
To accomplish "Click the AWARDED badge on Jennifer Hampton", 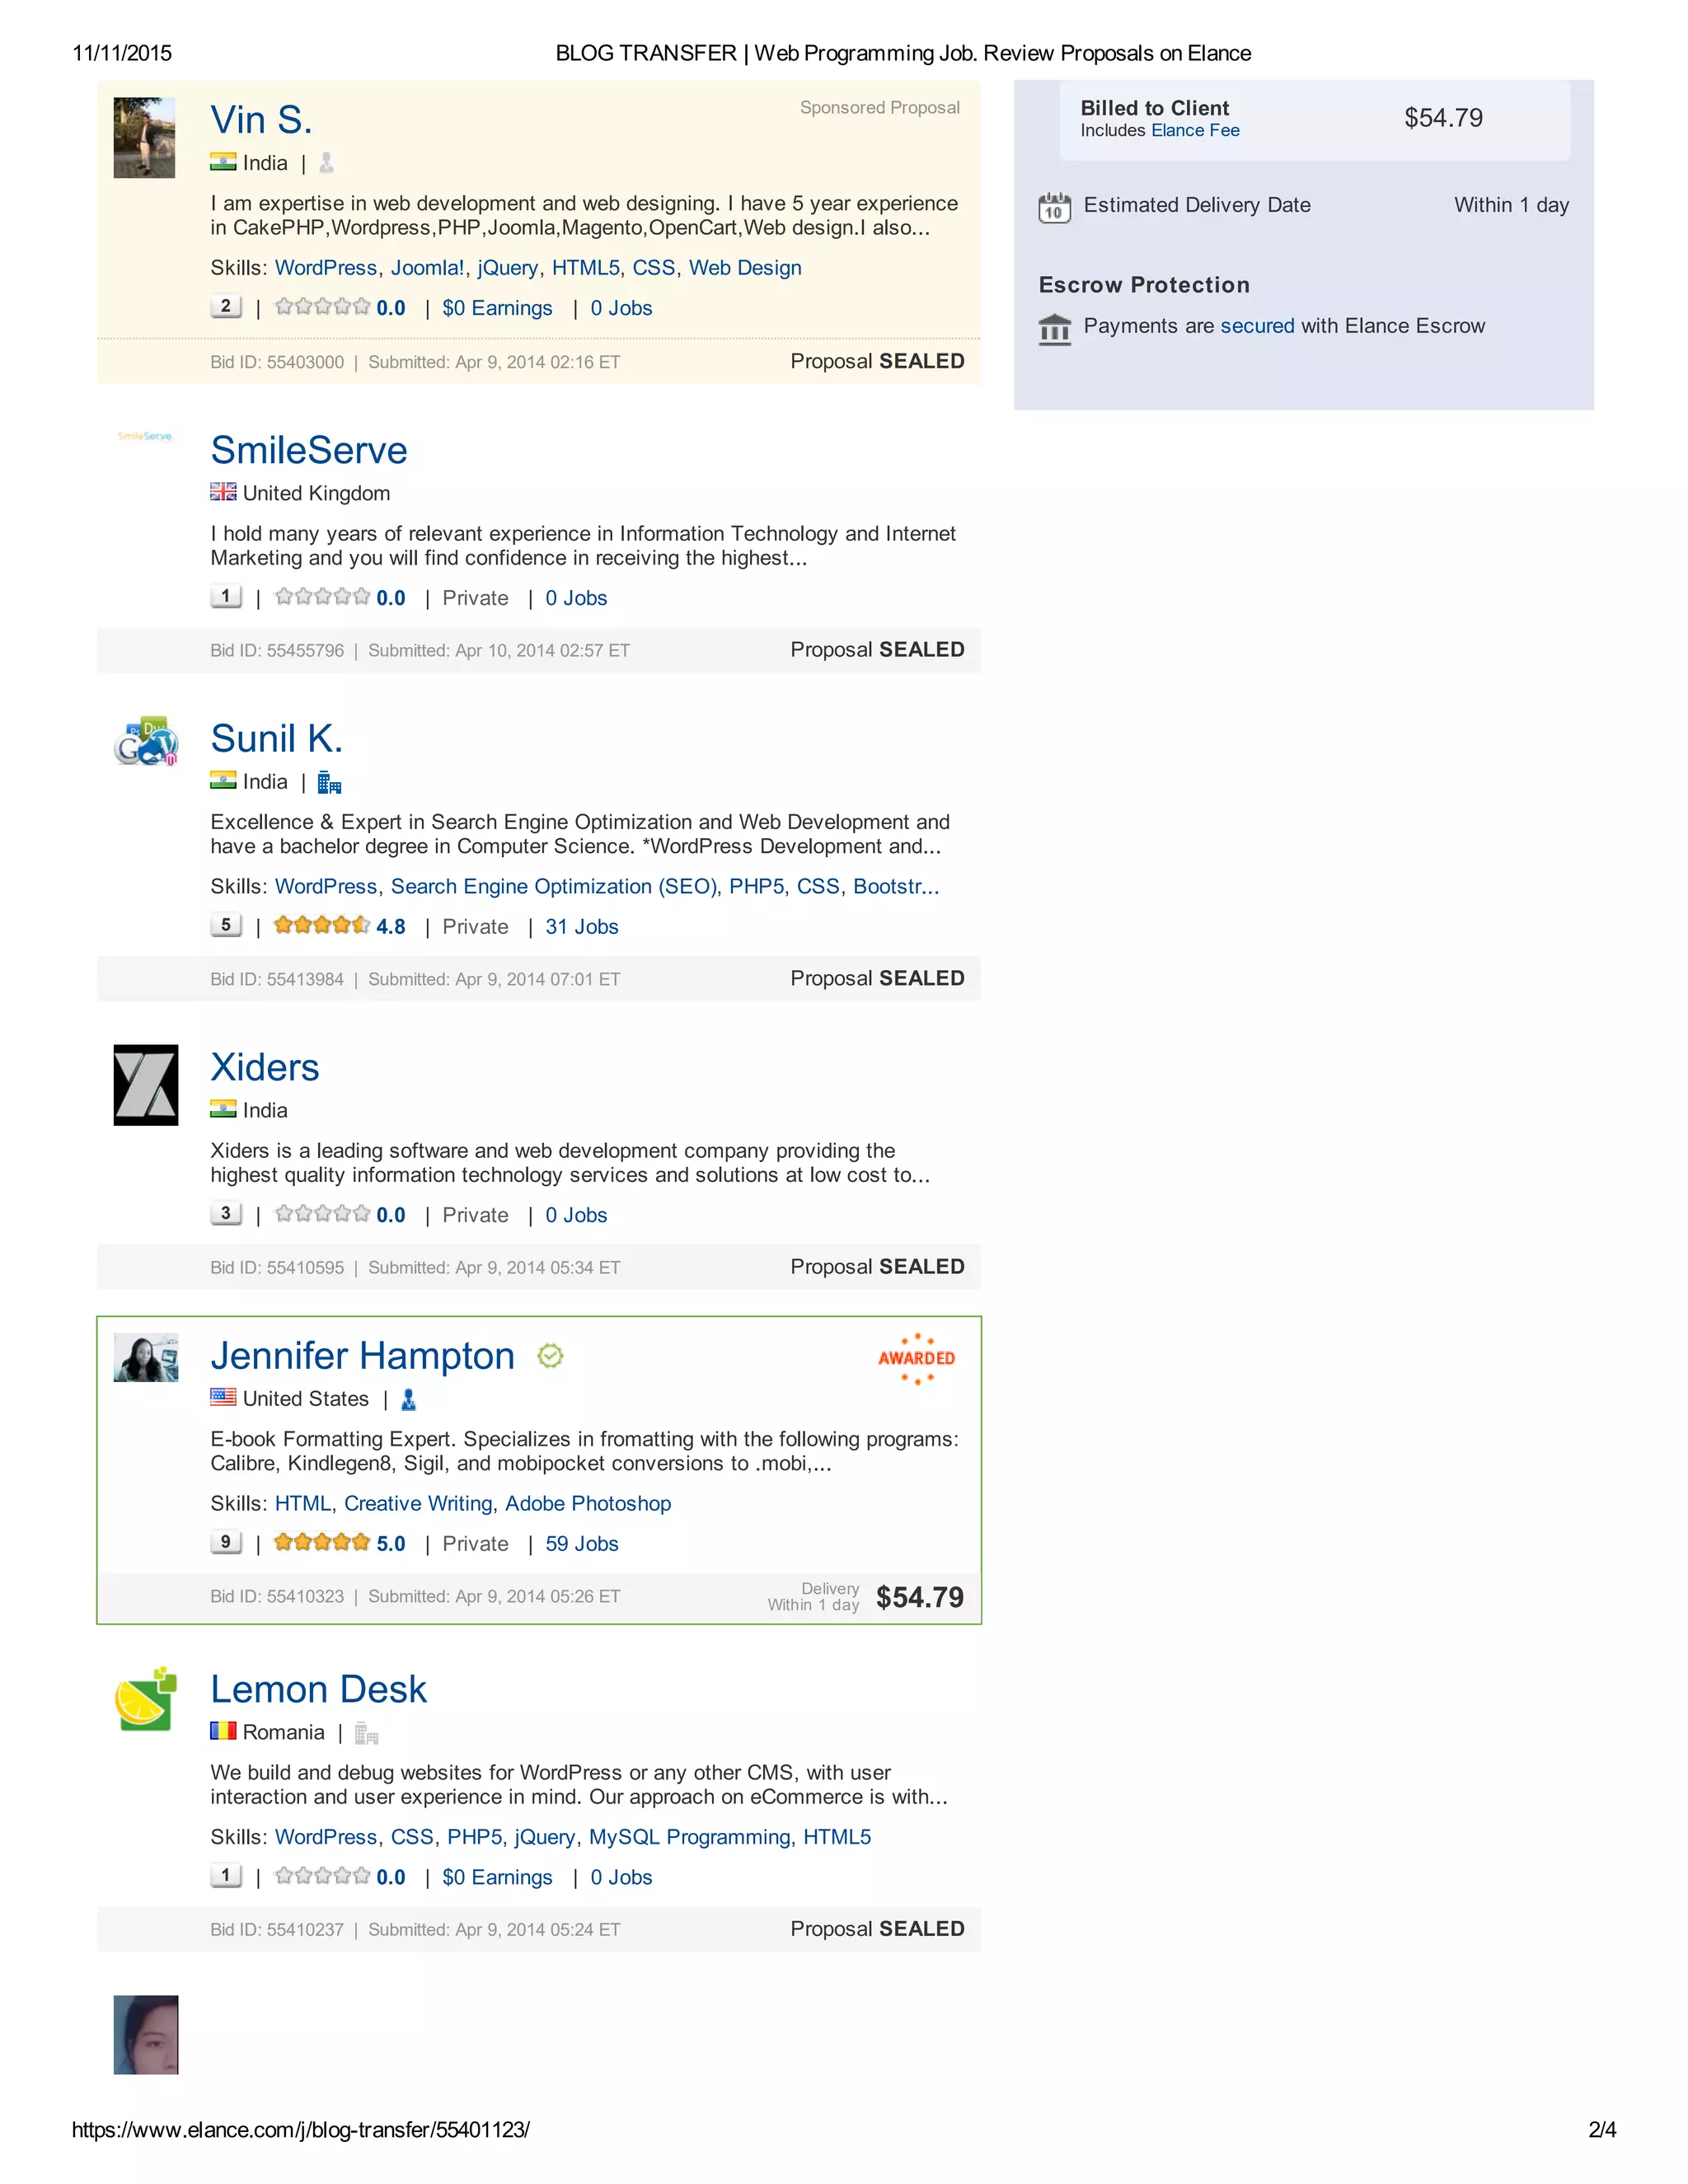I will coord(916,1358).
